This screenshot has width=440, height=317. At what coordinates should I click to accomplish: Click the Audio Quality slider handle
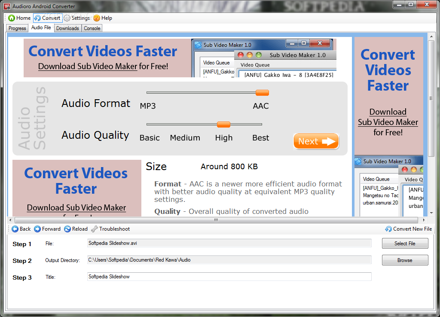point(223,124)
